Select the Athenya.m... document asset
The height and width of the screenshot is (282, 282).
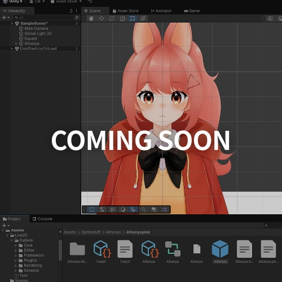point(244,252)
